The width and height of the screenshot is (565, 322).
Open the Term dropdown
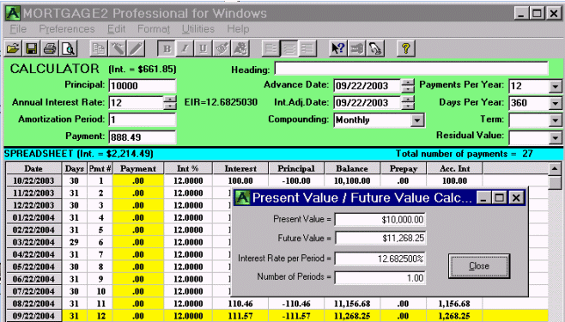[555, 120]
